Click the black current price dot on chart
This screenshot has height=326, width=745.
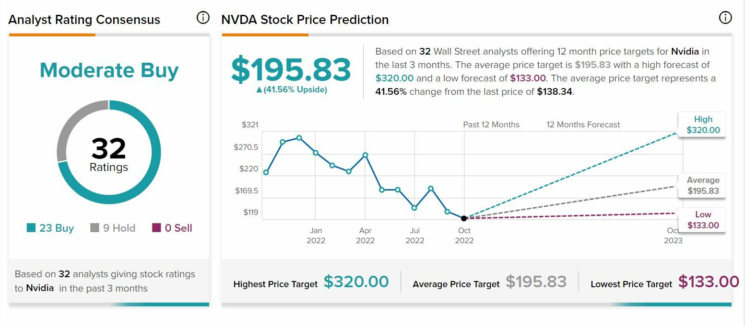point(464,218)
